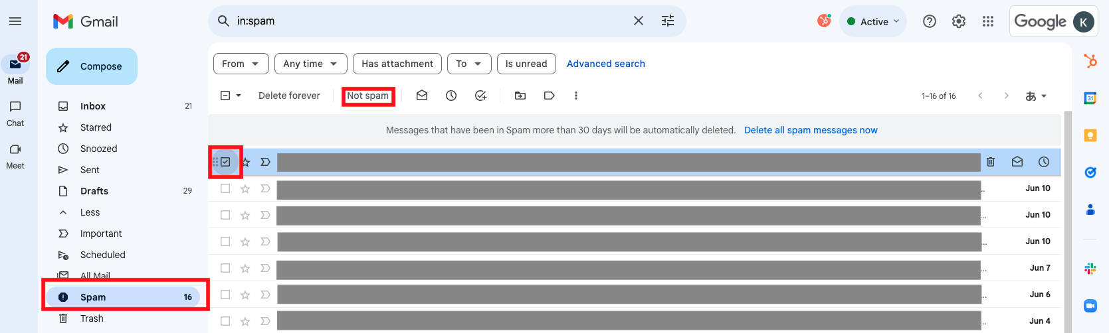The image size is (1109, 333).
Task: Check the second email's checkbox
Action: pyautogui.click(x=225, y=188)
